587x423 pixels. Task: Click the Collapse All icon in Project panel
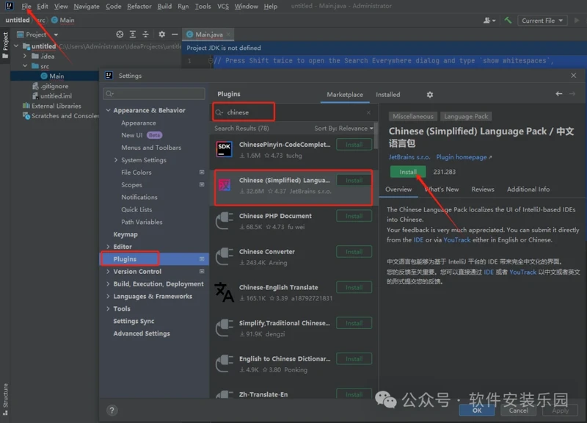(x=147, y=35)
